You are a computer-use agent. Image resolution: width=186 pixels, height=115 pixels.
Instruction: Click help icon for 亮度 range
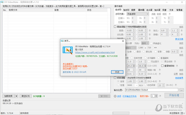[150, 31]
